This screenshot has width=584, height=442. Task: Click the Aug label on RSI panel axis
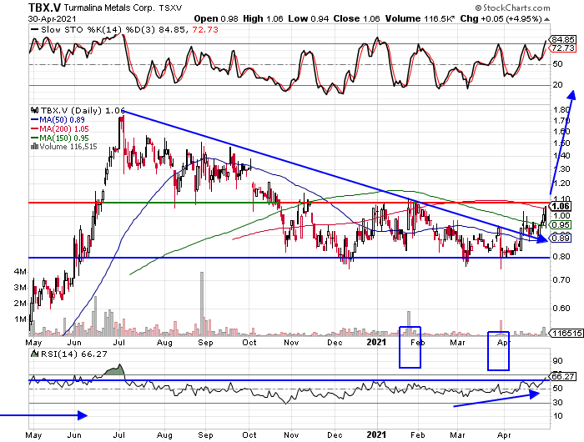point(164,435)
